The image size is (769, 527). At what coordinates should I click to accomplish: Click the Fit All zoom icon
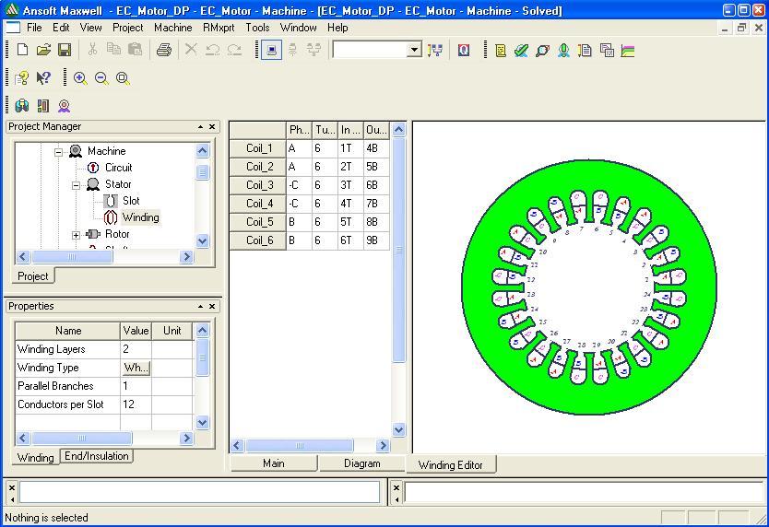(124, 78)
